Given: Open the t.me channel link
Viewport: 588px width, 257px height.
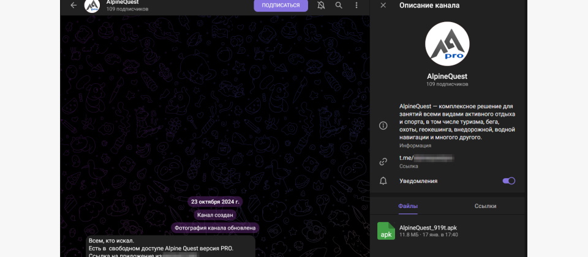Looking at the screenshot, I should [x=427, y=158].
